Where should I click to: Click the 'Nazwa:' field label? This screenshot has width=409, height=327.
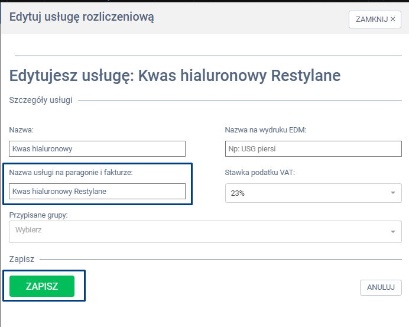pos(21,129)
